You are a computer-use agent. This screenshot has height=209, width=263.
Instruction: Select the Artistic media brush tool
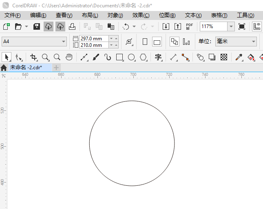[x=96, y=57]
